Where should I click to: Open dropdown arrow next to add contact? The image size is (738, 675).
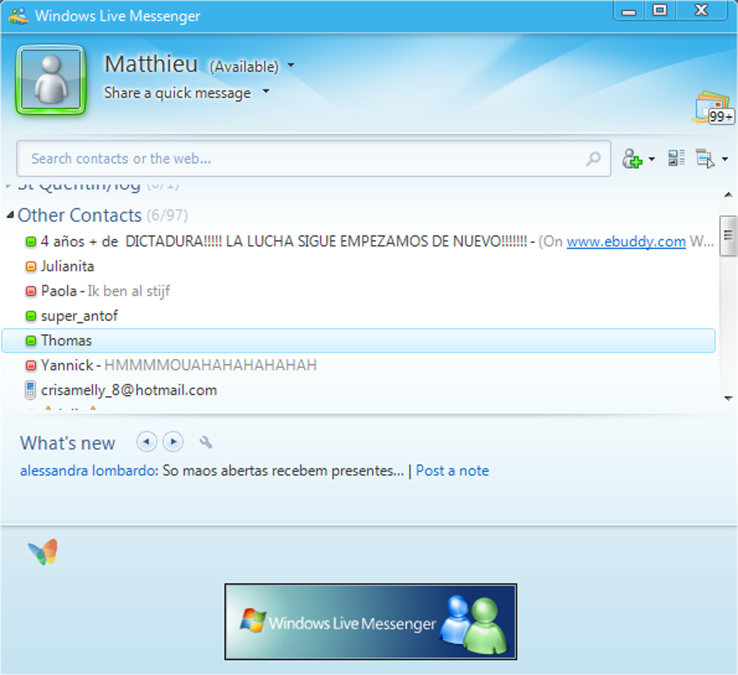pyautogui.click(x=652, y=159)
